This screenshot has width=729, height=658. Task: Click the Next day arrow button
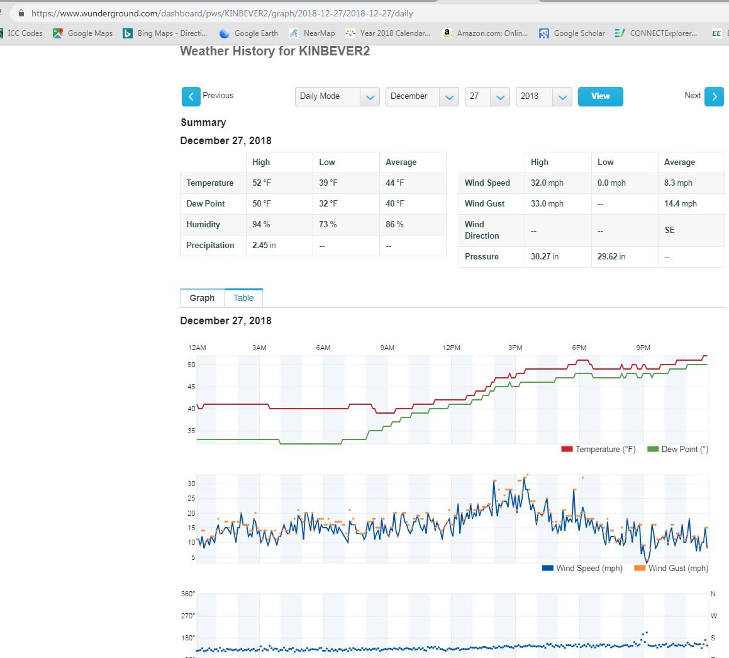pyautogui.click(x=714, y=97)
